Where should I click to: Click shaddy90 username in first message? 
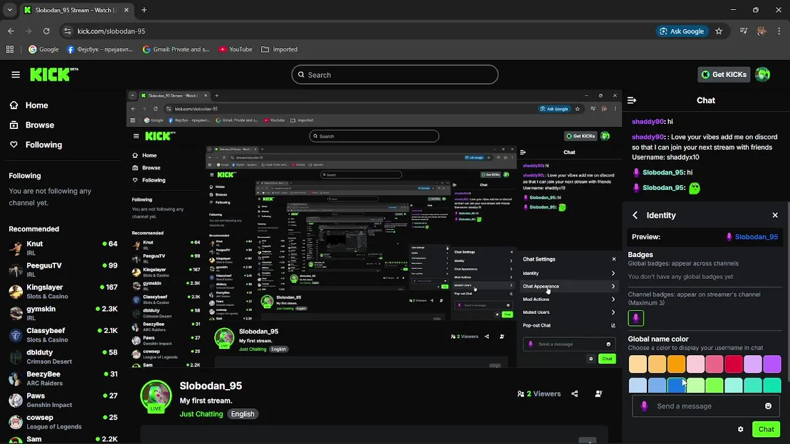click(x=647, y=122)
